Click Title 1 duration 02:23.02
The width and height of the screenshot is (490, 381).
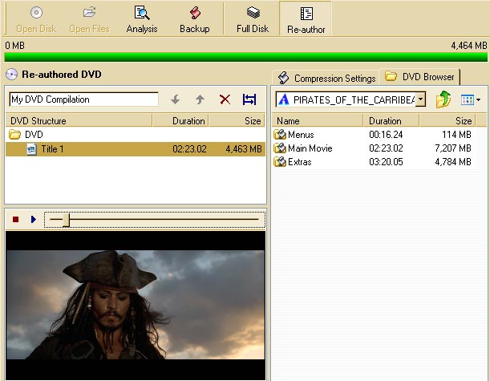point(189,149)
